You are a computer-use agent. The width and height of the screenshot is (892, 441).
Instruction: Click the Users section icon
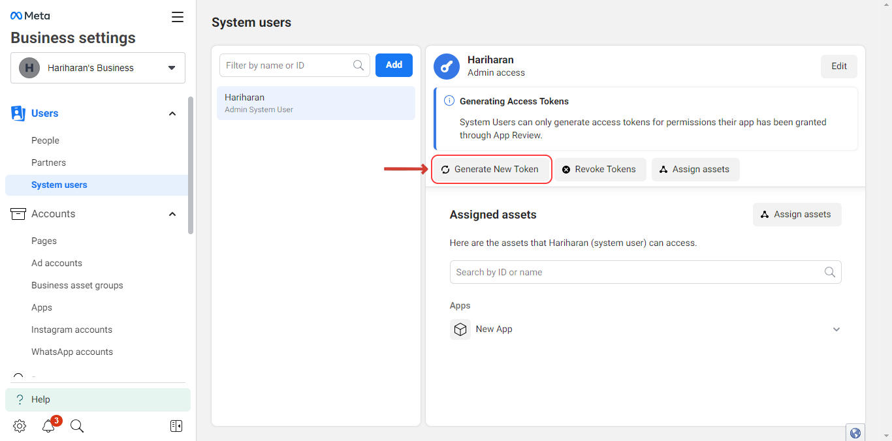coord(18,114)
